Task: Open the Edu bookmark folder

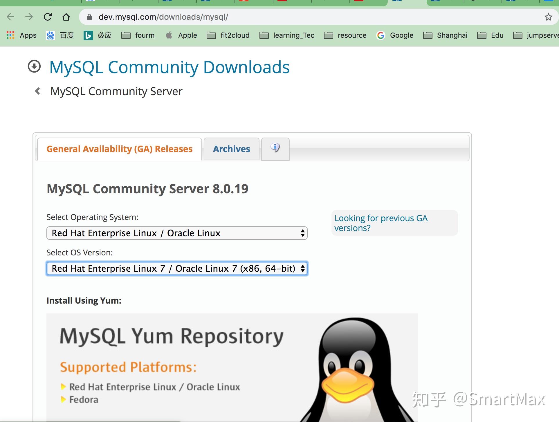Action: 490,35
